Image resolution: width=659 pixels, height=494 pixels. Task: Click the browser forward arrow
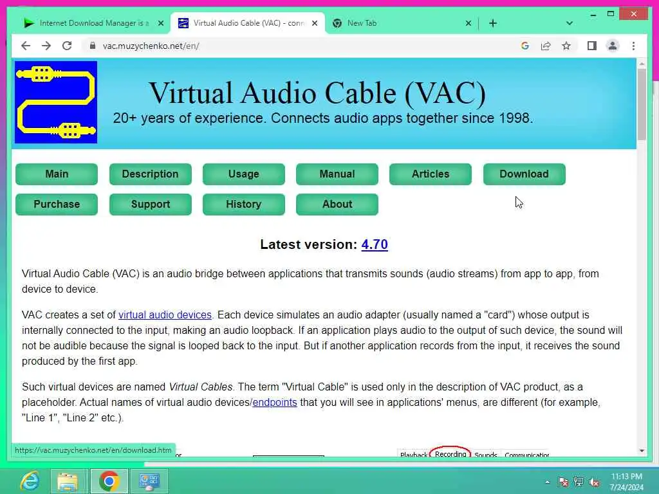pos(46,46)
